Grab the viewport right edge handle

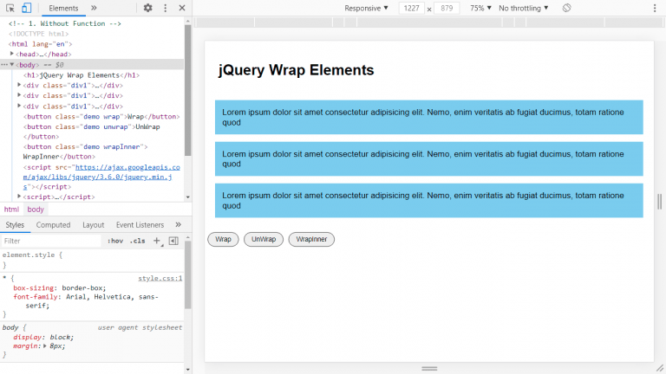[x=659, y=202]
